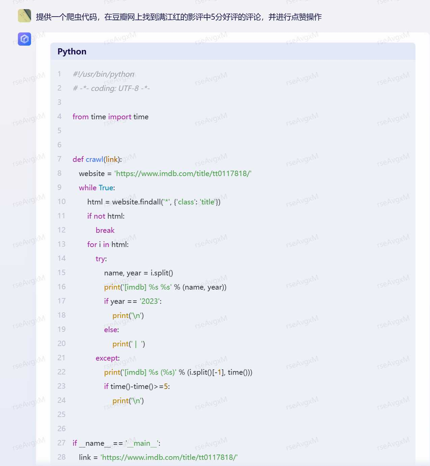Viewport: 430px width, 466px height.
Task: Open the IMDb URL in the link assignment
Action: pos(169,457)
